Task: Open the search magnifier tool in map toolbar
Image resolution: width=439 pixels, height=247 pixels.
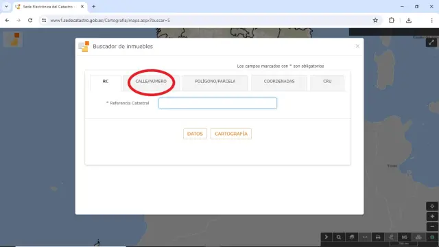Action: [339, 237]
